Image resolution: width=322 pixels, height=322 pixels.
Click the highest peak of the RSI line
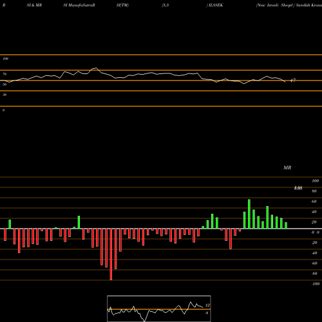coord(96,68)
